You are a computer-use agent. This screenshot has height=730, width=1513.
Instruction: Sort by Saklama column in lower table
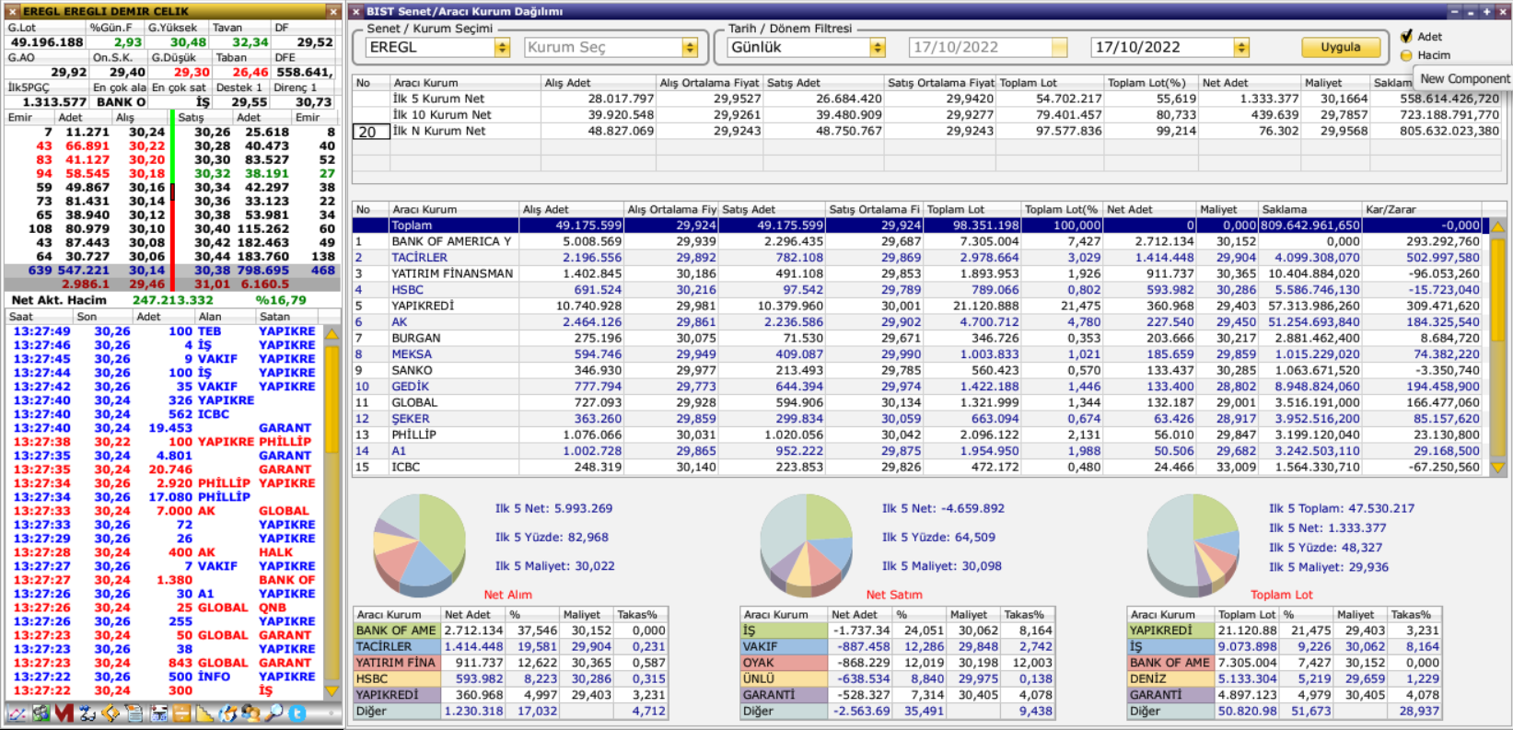[x=1309, y=209]
